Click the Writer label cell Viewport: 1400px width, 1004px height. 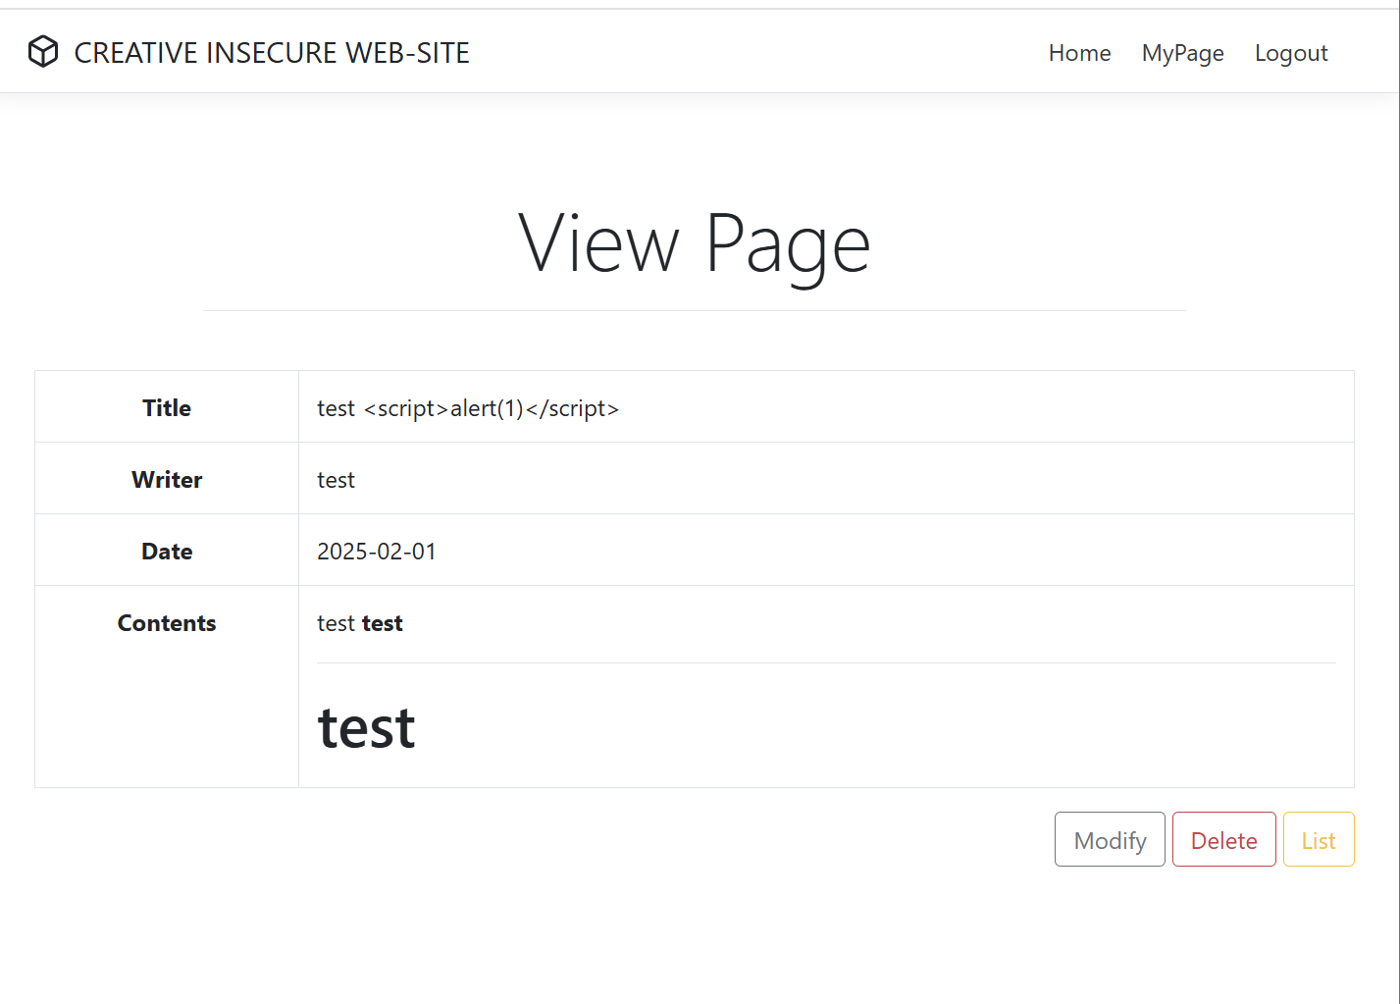(167, 479)
